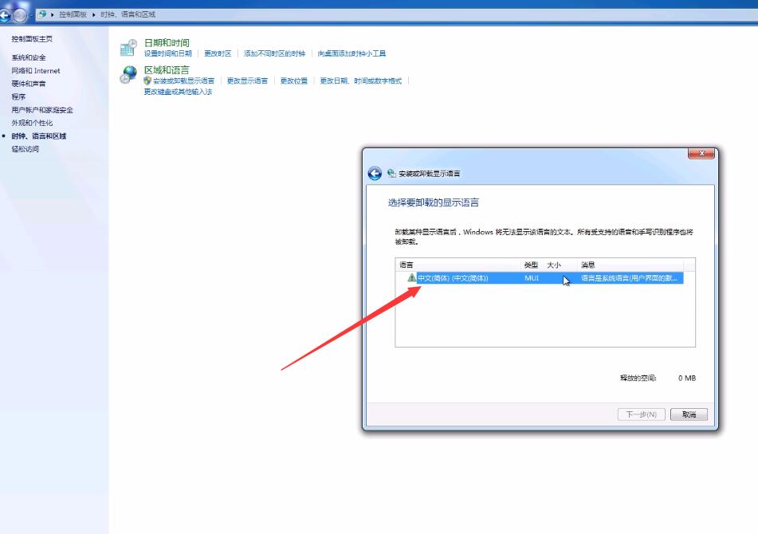Close the uninstall display language dialog
758x534 pixels.
pos(701,153)
